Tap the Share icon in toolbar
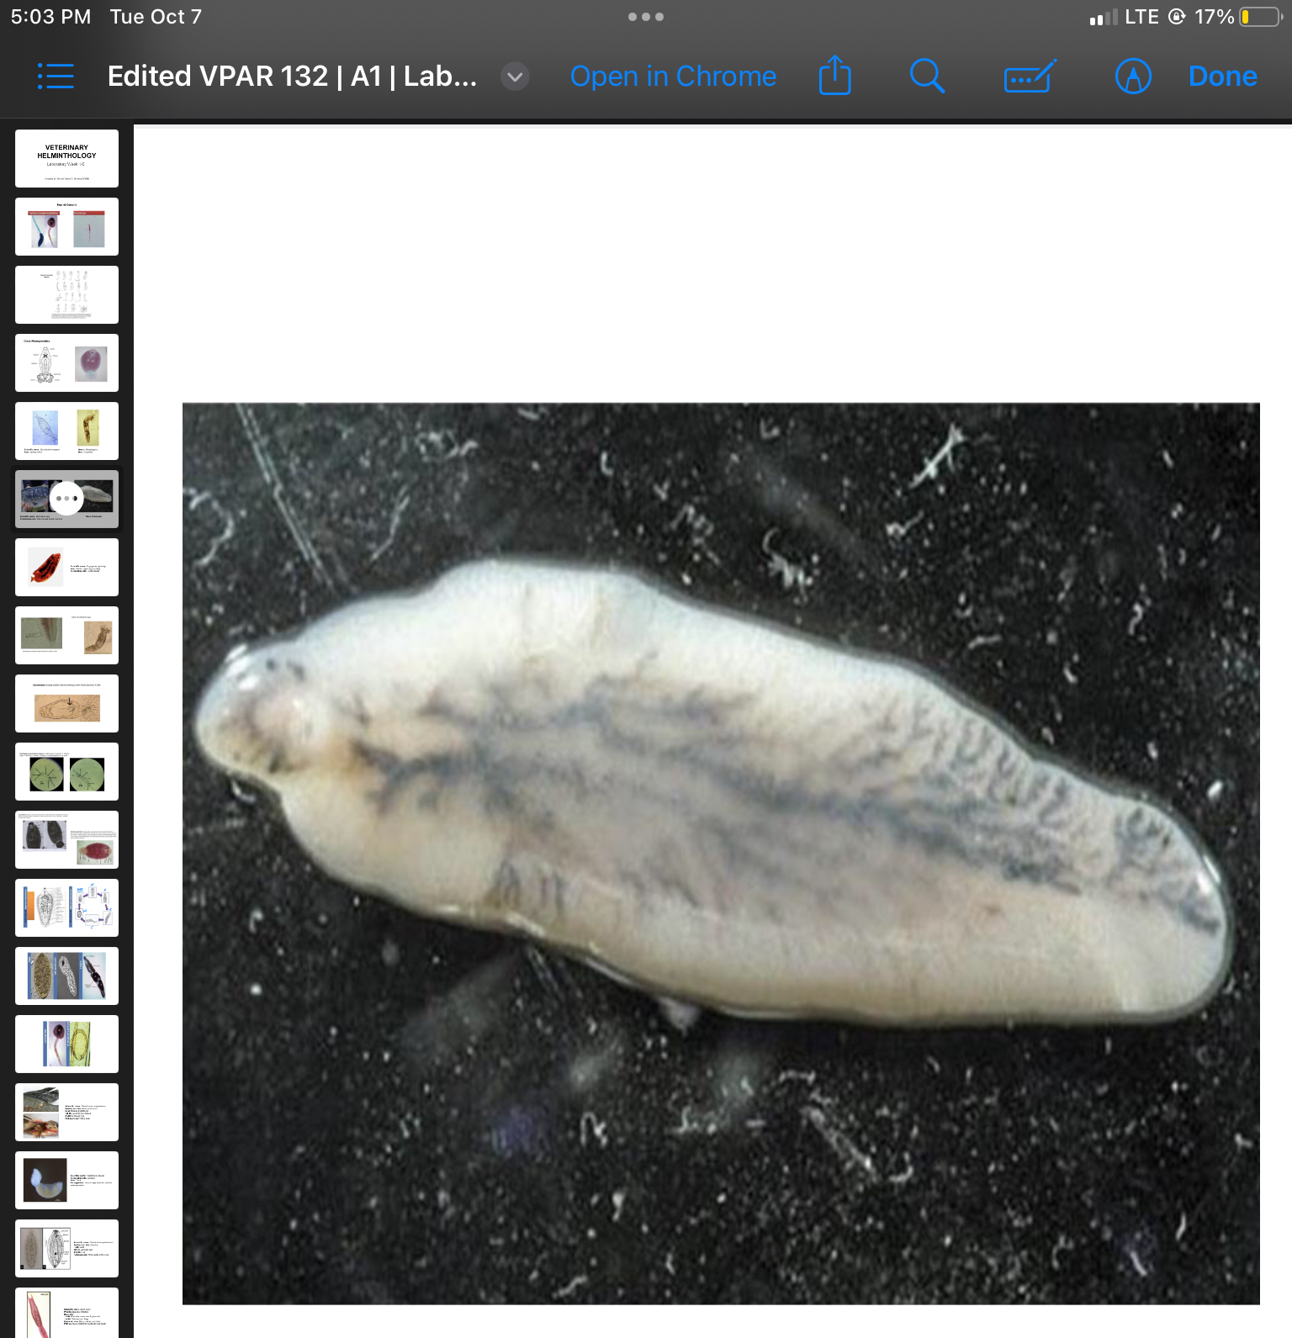1292x1338 pixels. (834, 77)
